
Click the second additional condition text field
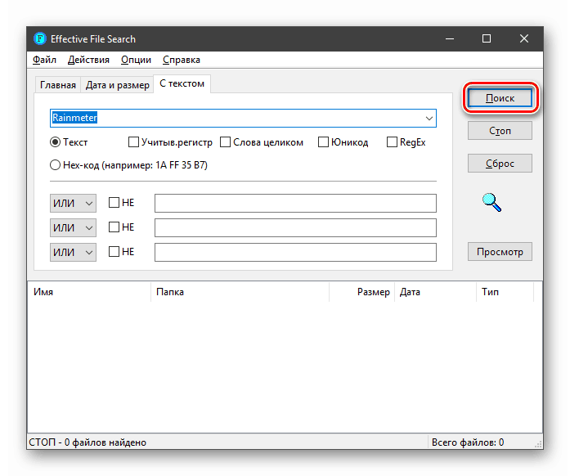[x=295, y=227]
